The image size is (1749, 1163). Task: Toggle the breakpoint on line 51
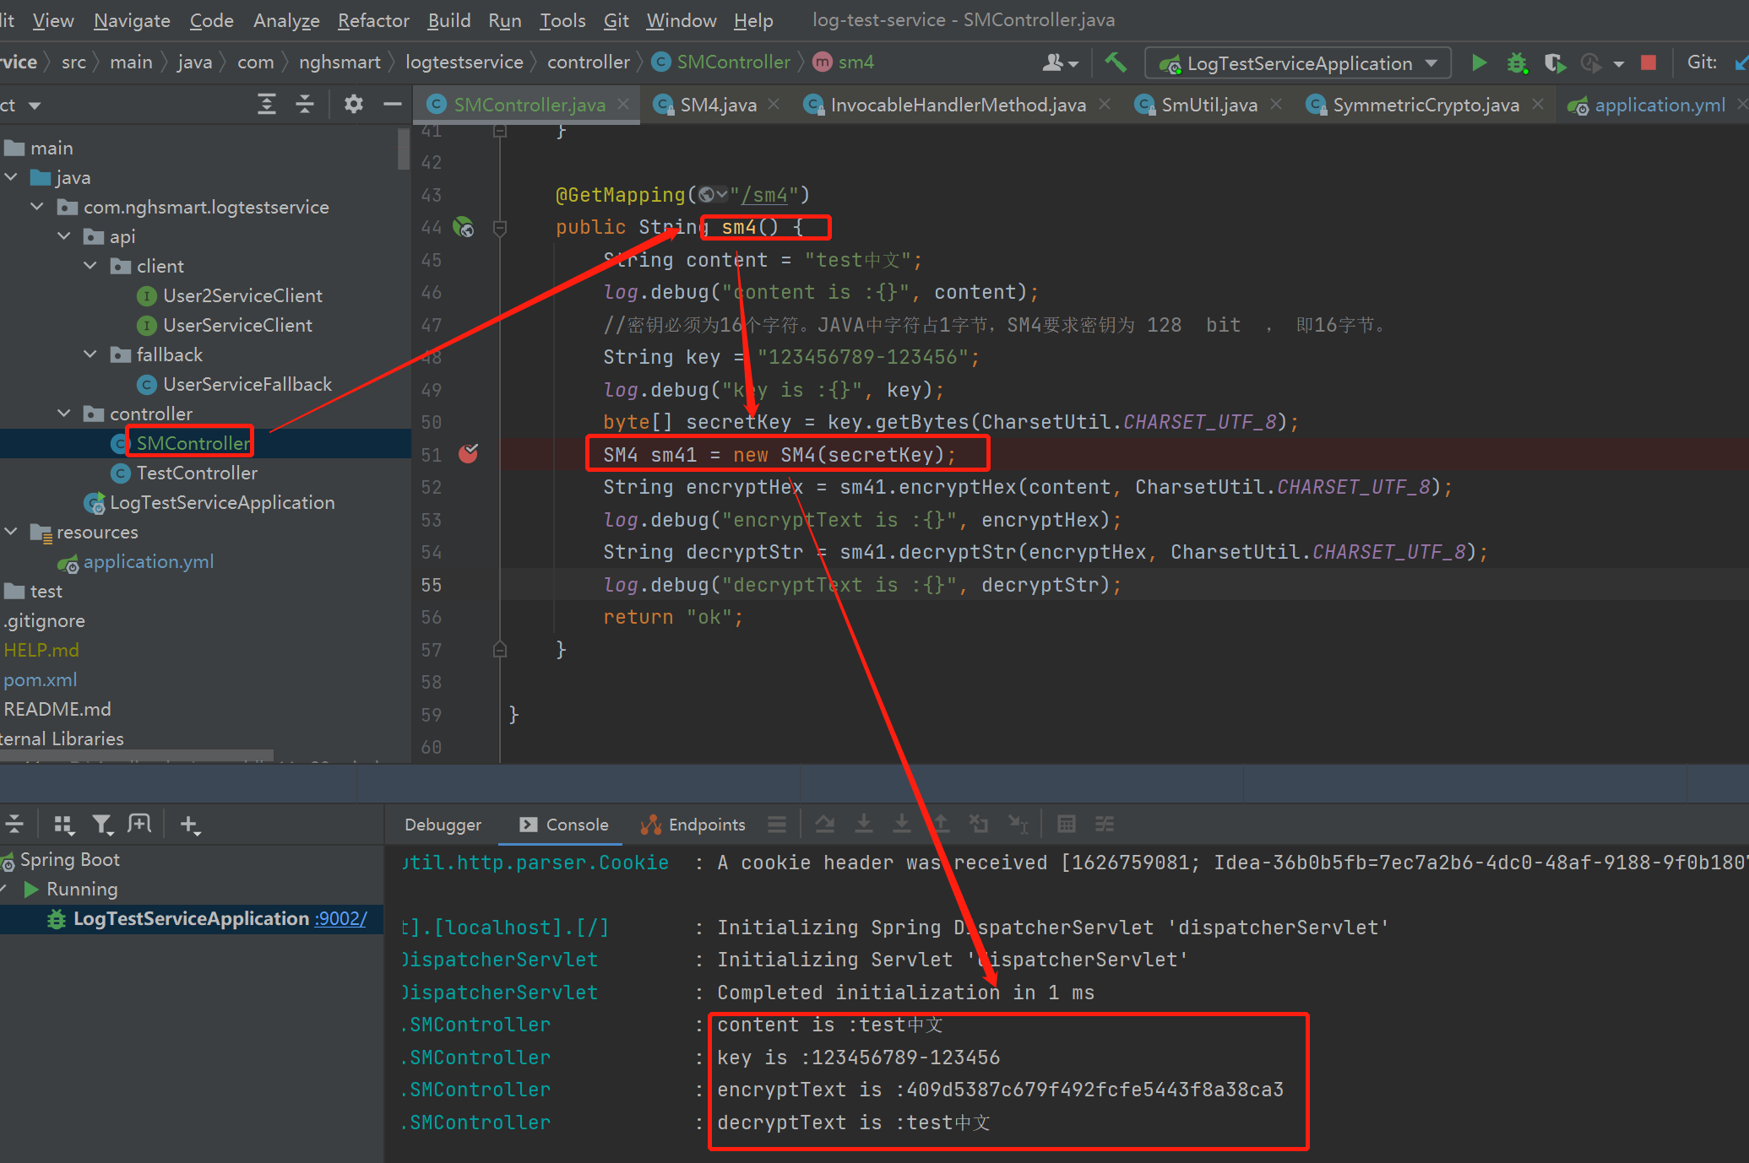(x=468, y=454)
